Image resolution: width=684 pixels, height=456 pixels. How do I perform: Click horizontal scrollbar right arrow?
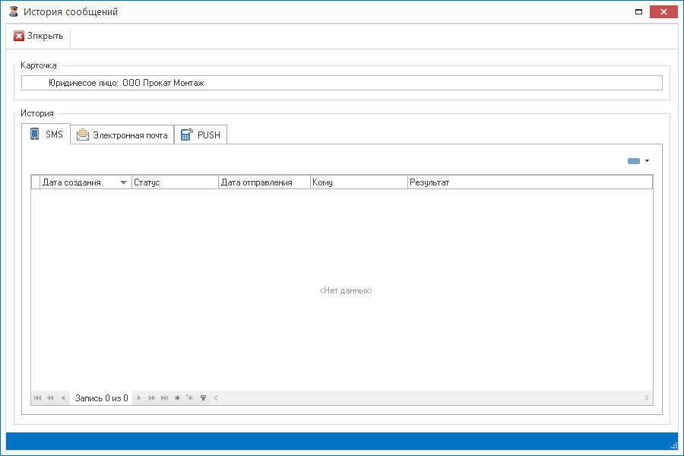coord(647,398)
